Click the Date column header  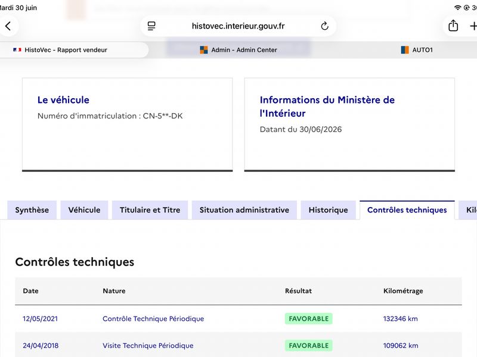(31, 291)
